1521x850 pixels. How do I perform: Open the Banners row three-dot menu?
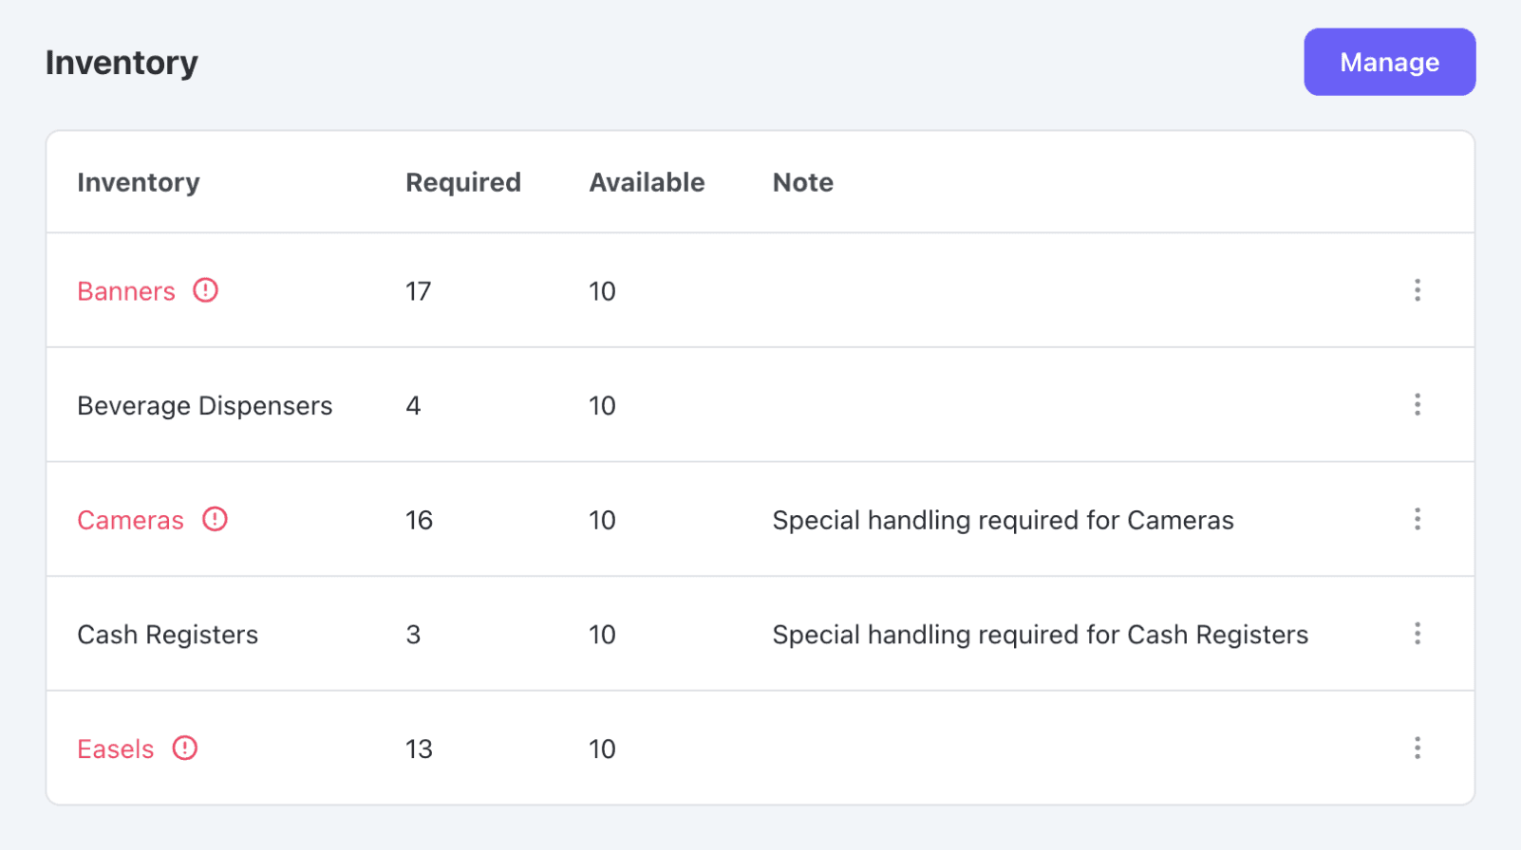1417,290
